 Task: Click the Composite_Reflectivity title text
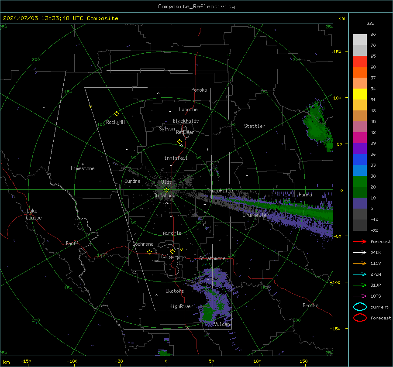coord(196,7)
